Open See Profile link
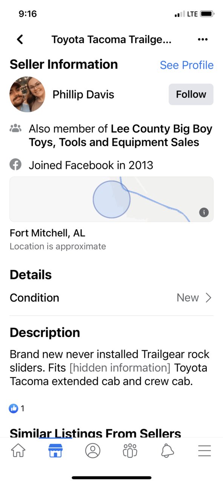The image size is (223, 484). click(x=187, y=65)
